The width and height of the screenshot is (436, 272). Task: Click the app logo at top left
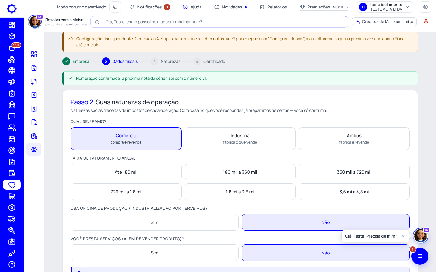coord(12,9)
